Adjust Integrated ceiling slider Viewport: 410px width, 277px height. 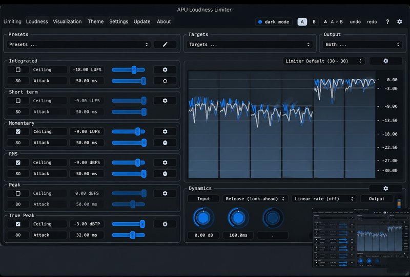pyautogui.click(x=129, y=70)
